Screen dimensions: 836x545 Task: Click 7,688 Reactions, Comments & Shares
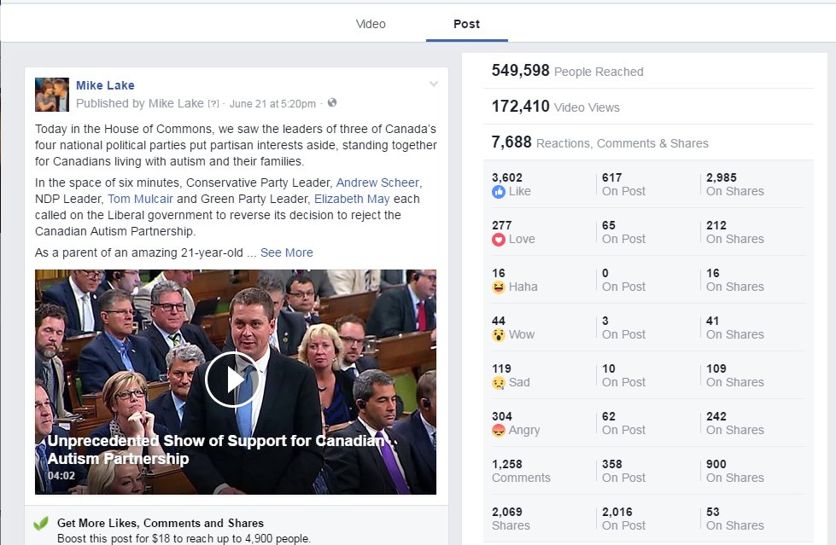(599, 142)
